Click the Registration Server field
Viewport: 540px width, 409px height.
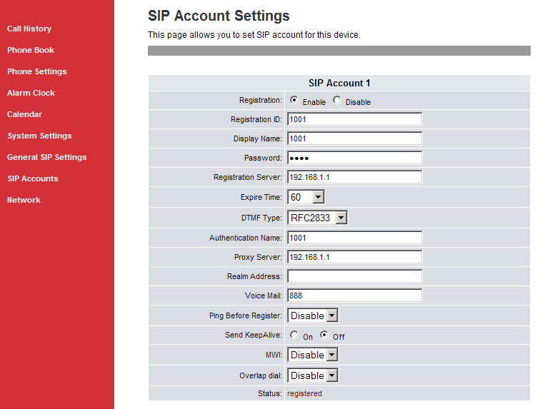pyautogui.click(x=355, y=177)
